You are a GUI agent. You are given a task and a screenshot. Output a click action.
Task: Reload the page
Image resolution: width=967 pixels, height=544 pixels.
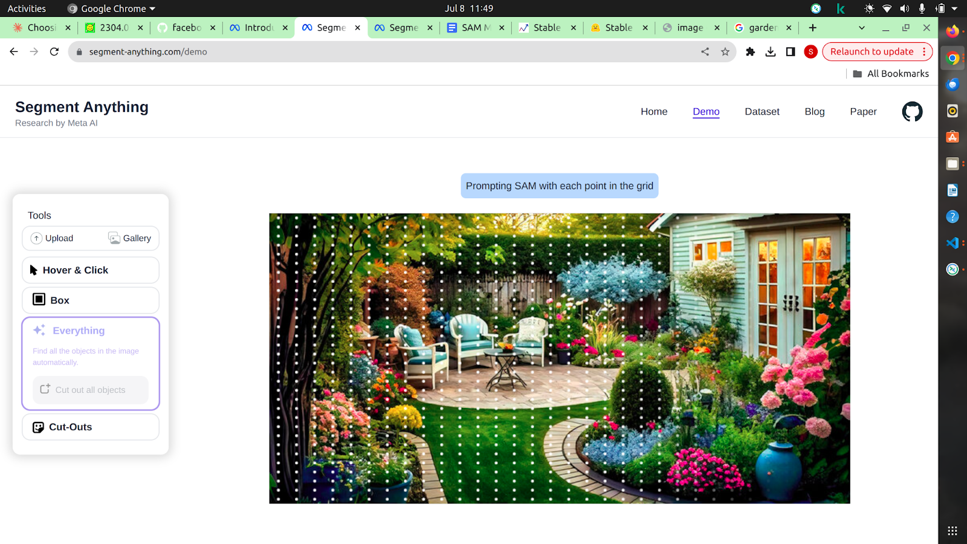[54, 52]
